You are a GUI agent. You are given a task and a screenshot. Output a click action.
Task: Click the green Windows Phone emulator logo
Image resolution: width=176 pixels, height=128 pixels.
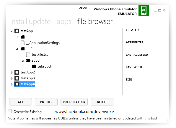point(144,10)
